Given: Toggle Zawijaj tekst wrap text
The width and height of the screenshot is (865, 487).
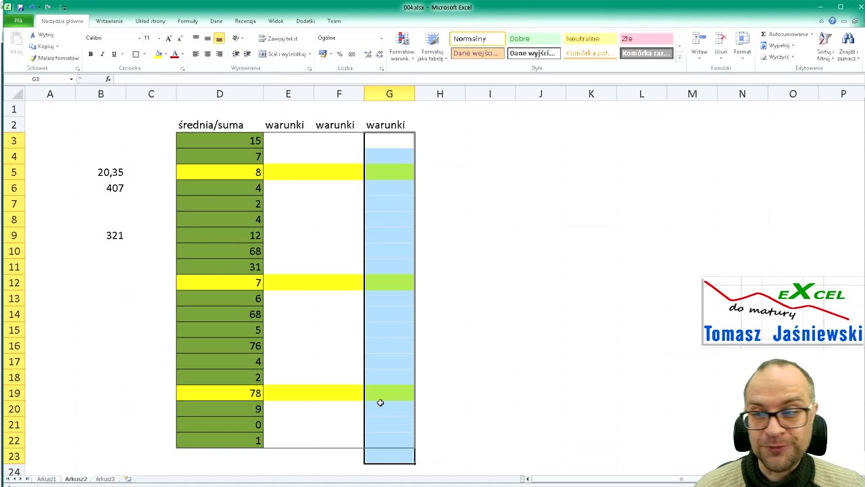Looking at the screenshot, I should (278, 39).
